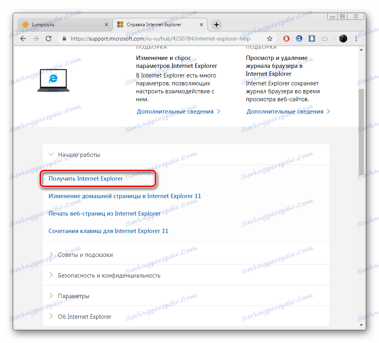Open Chrome's three-dot menu
Image resolution: width=379 pixels, height=343 pixels.
click(356, 39)
